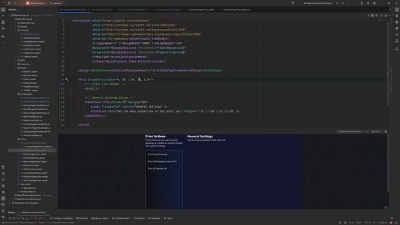Open the Modules debug tab
This screenshot has height=225, width=400.
click(x=154, y=218)
